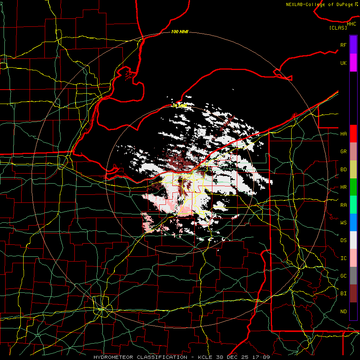
Task: Click the IC legend label
Action: (x=343, y=258)
